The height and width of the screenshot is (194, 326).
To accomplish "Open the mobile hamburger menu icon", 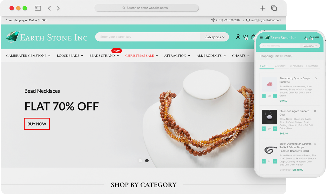I will (x=261, y=38).
